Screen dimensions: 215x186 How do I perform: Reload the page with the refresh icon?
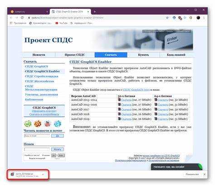[22, 18]
